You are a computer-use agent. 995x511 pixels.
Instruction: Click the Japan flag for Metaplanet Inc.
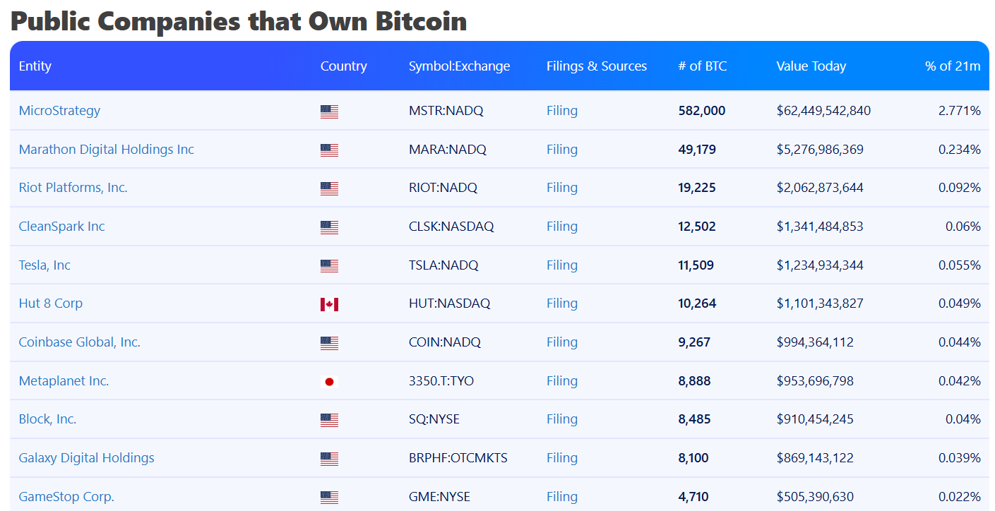[329, 382]
